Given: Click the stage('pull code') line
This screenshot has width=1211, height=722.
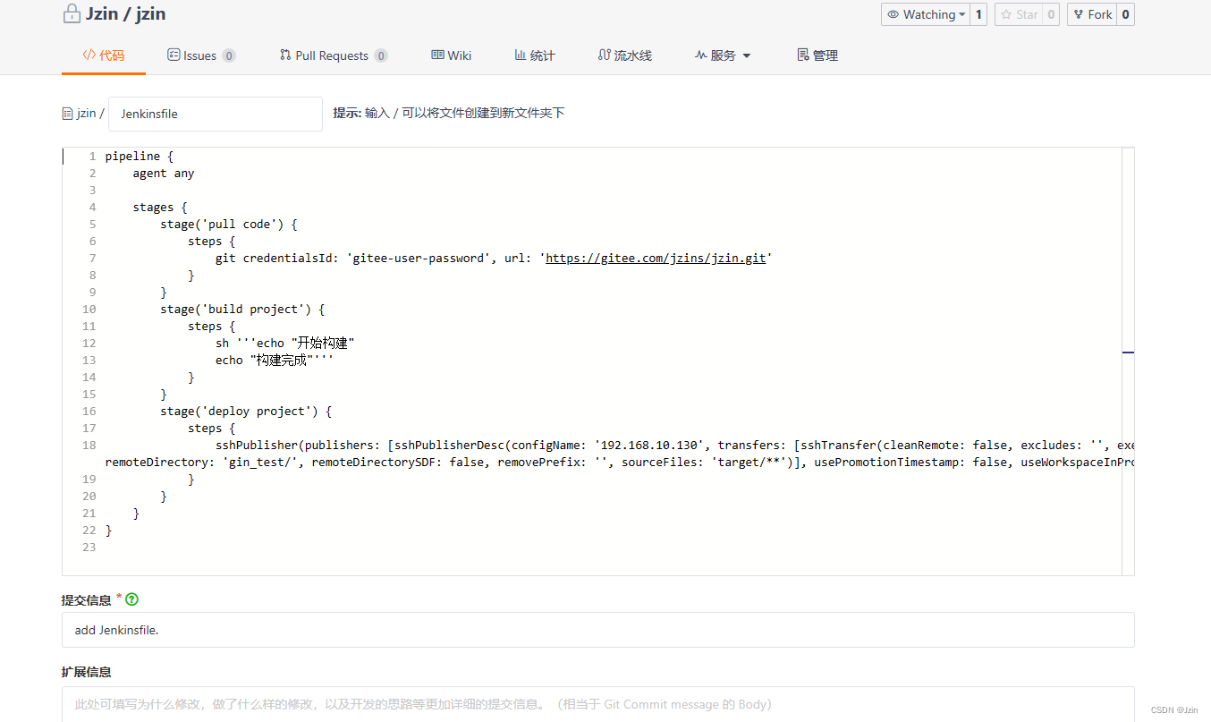Looking at the screenshot, I should [229, 225].
